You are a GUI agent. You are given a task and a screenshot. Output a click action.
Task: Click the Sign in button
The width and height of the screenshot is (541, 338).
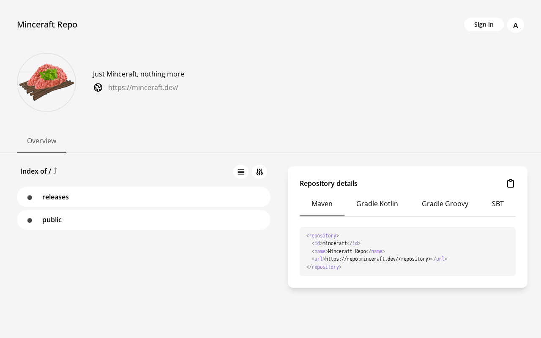click(484, 25)
